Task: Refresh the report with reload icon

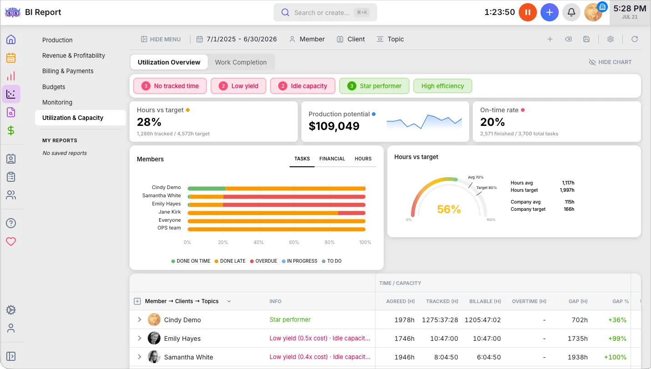Action: 635,39
